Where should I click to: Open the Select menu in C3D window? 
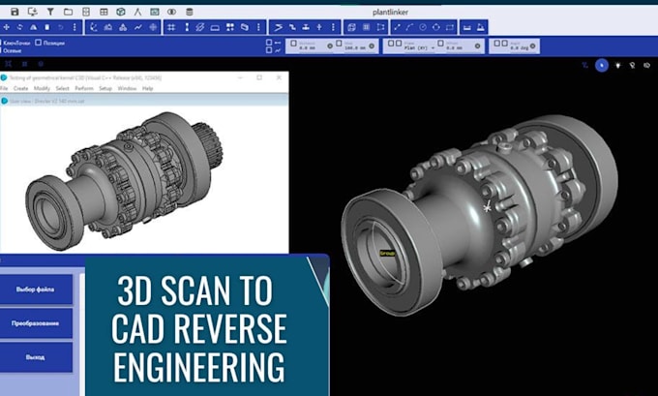pyautogui.click(x=62, y=88)
